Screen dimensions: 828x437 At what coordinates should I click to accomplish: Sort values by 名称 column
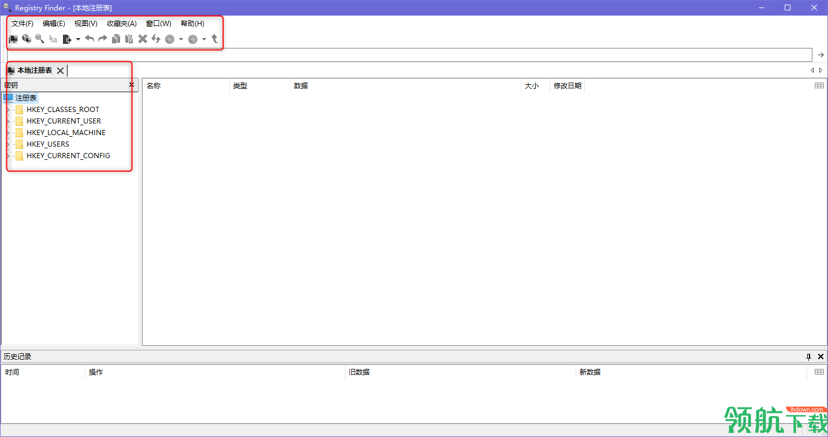[186, 85]
